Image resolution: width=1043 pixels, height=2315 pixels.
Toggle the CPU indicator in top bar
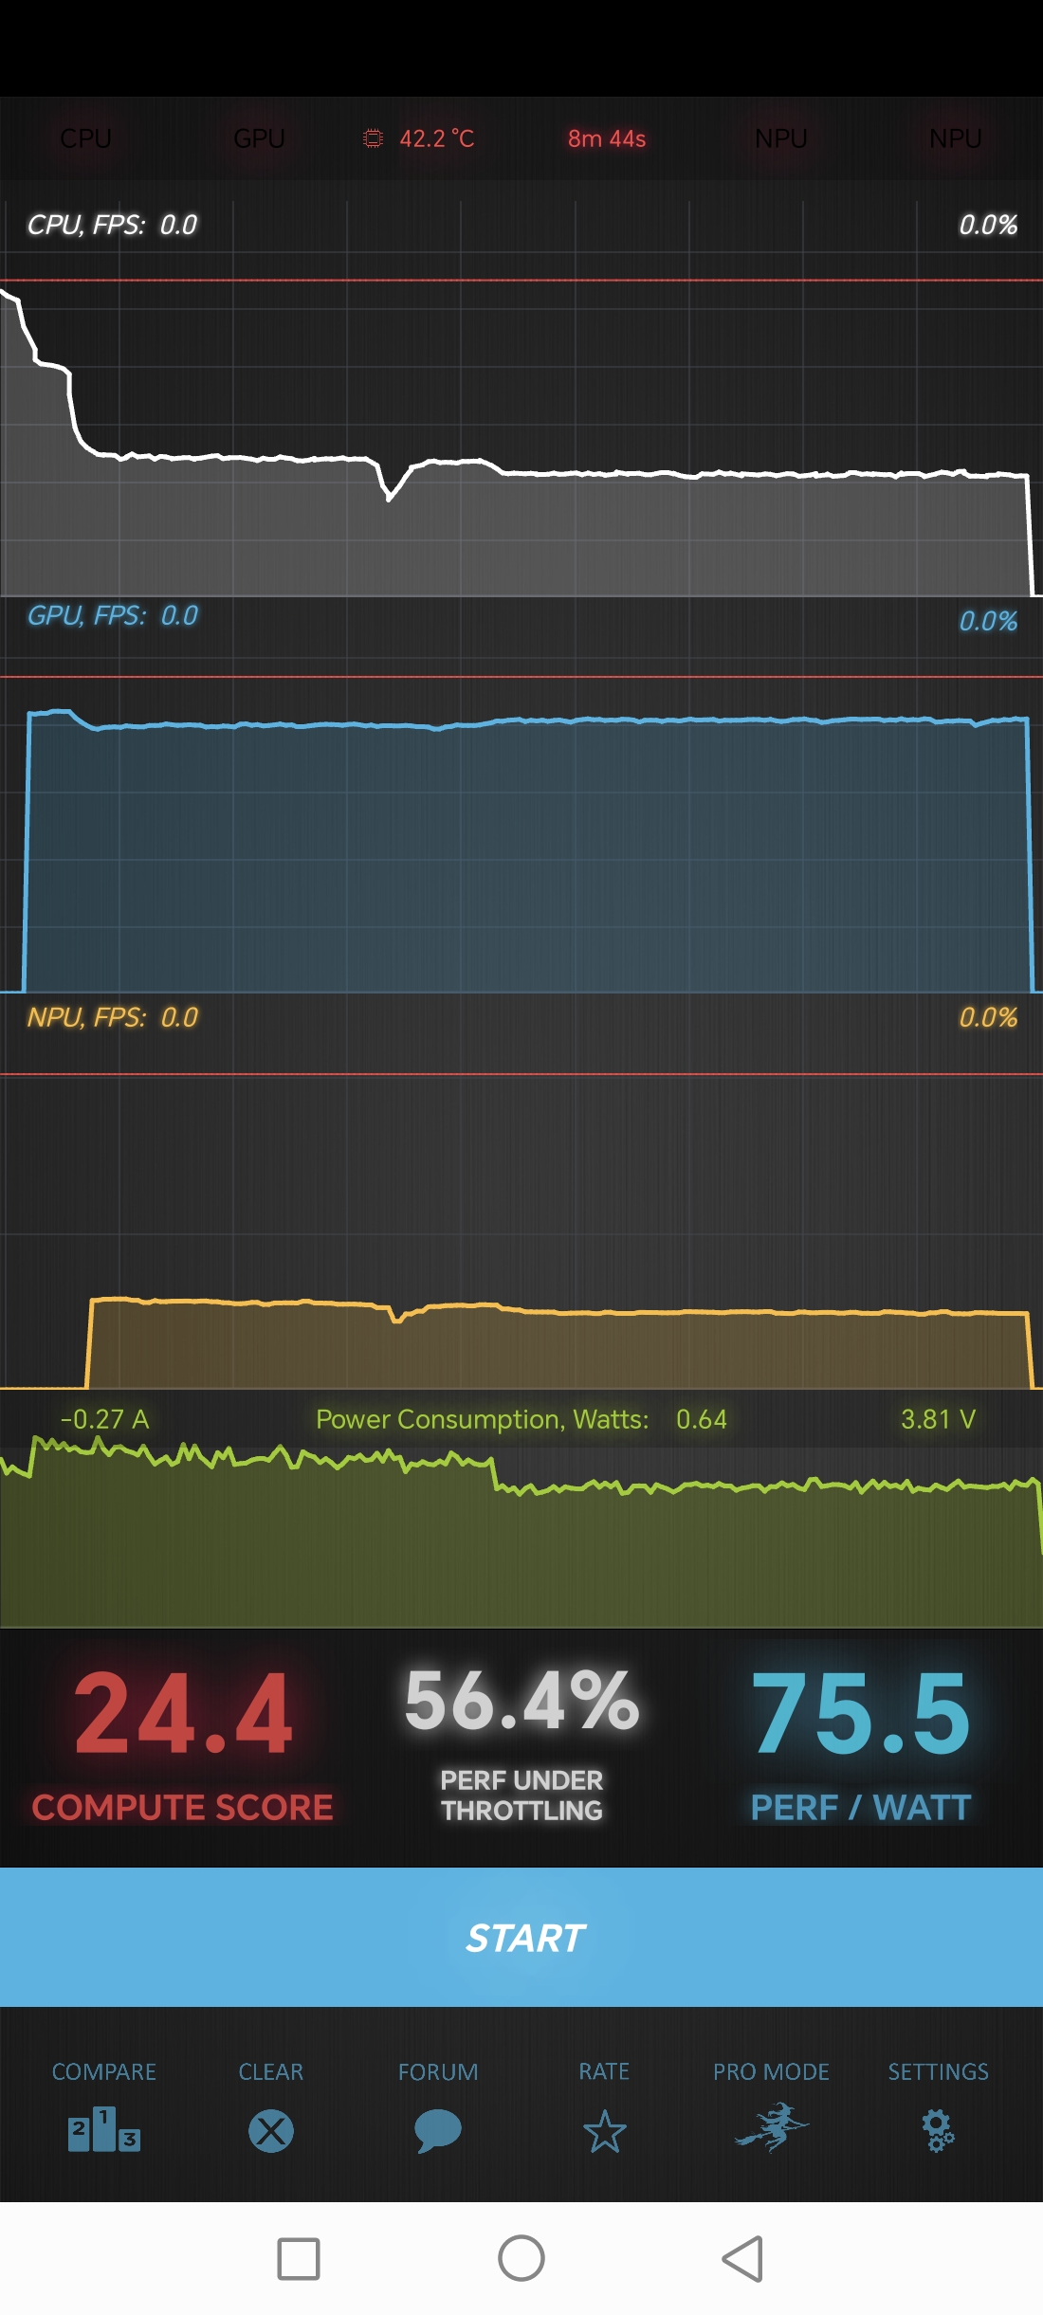(85, 138)
